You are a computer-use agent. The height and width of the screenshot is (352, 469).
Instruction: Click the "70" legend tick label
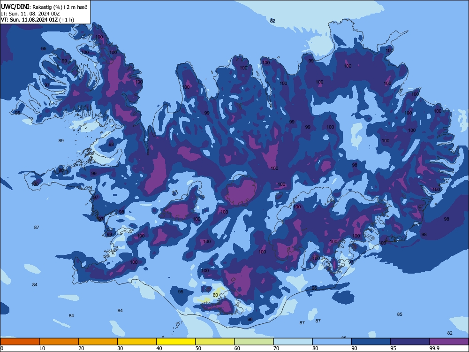point(276,348)
